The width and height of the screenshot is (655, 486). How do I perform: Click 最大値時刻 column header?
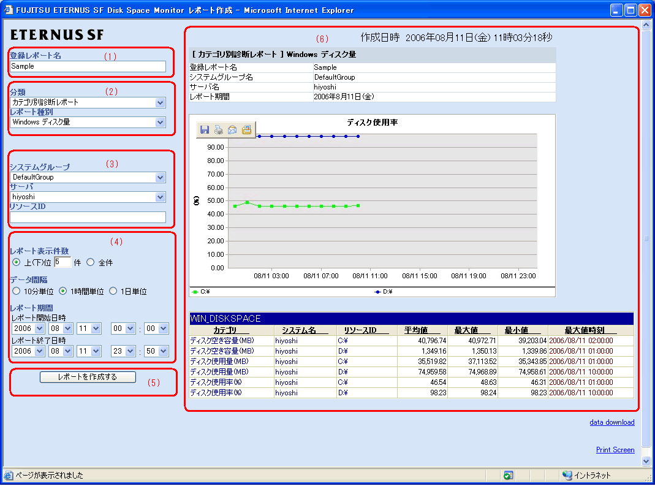coord(585,330)
